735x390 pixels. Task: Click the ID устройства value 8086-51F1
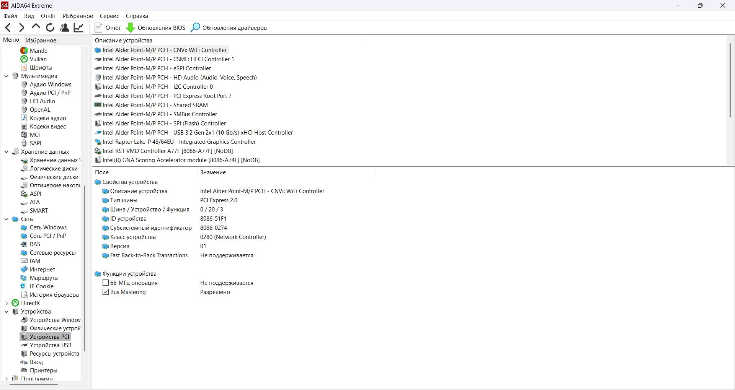click(x=213, y=219)
